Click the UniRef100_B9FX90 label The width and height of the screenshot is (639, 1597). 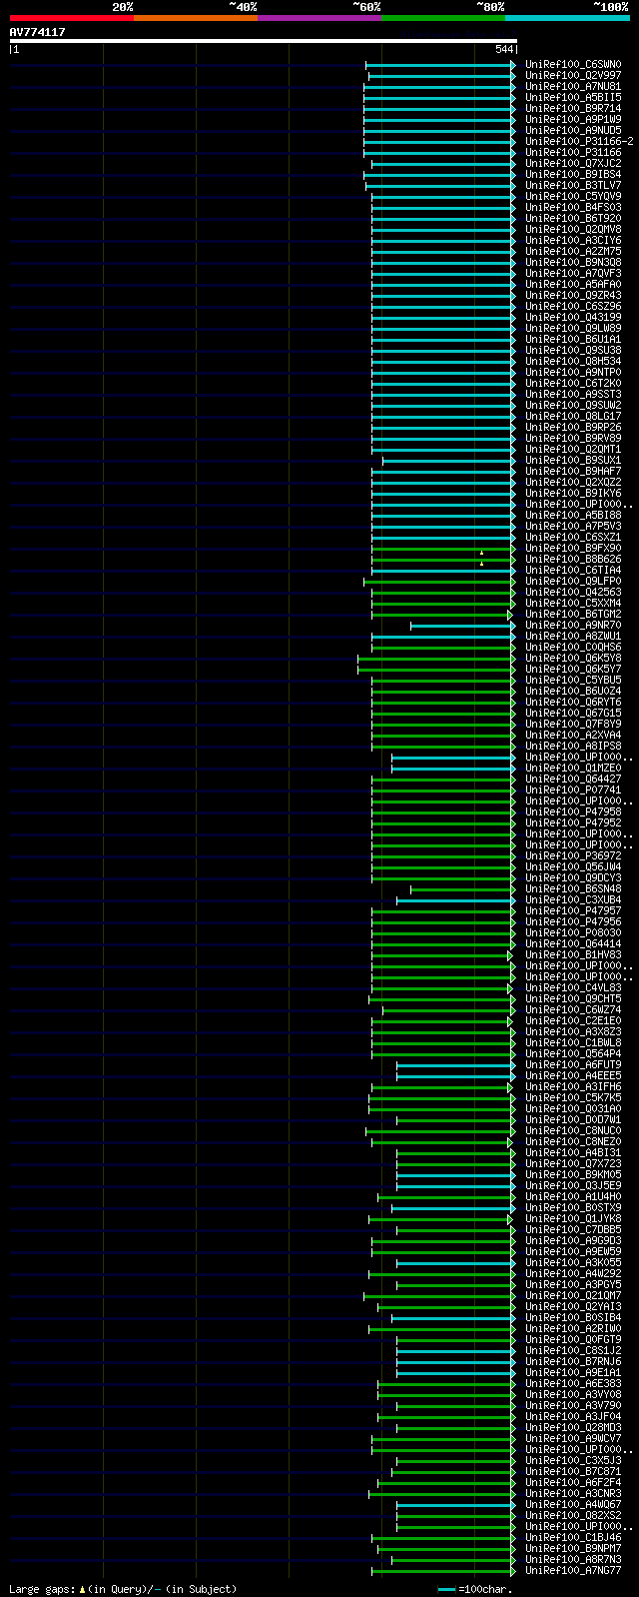coord(573,549)
